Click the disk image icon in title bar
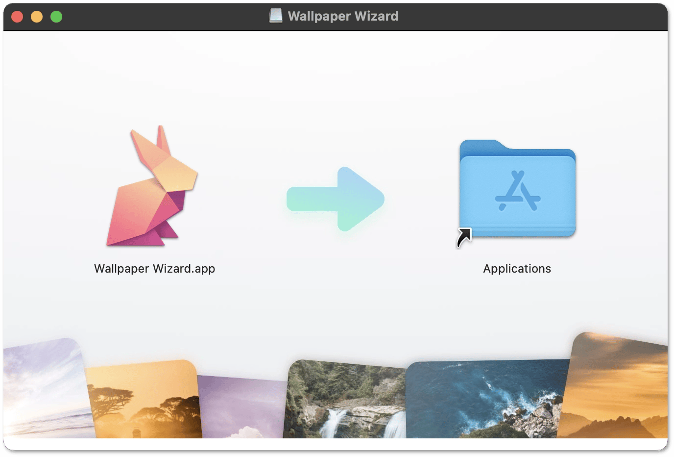This screenshot has height=457, width=674. (276, 16)
